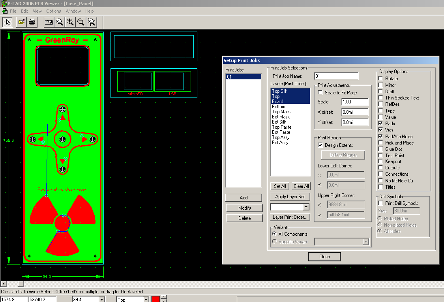Screen dimensions: 444x302
Task: Check the Titles checkbox
Action: 381,187
